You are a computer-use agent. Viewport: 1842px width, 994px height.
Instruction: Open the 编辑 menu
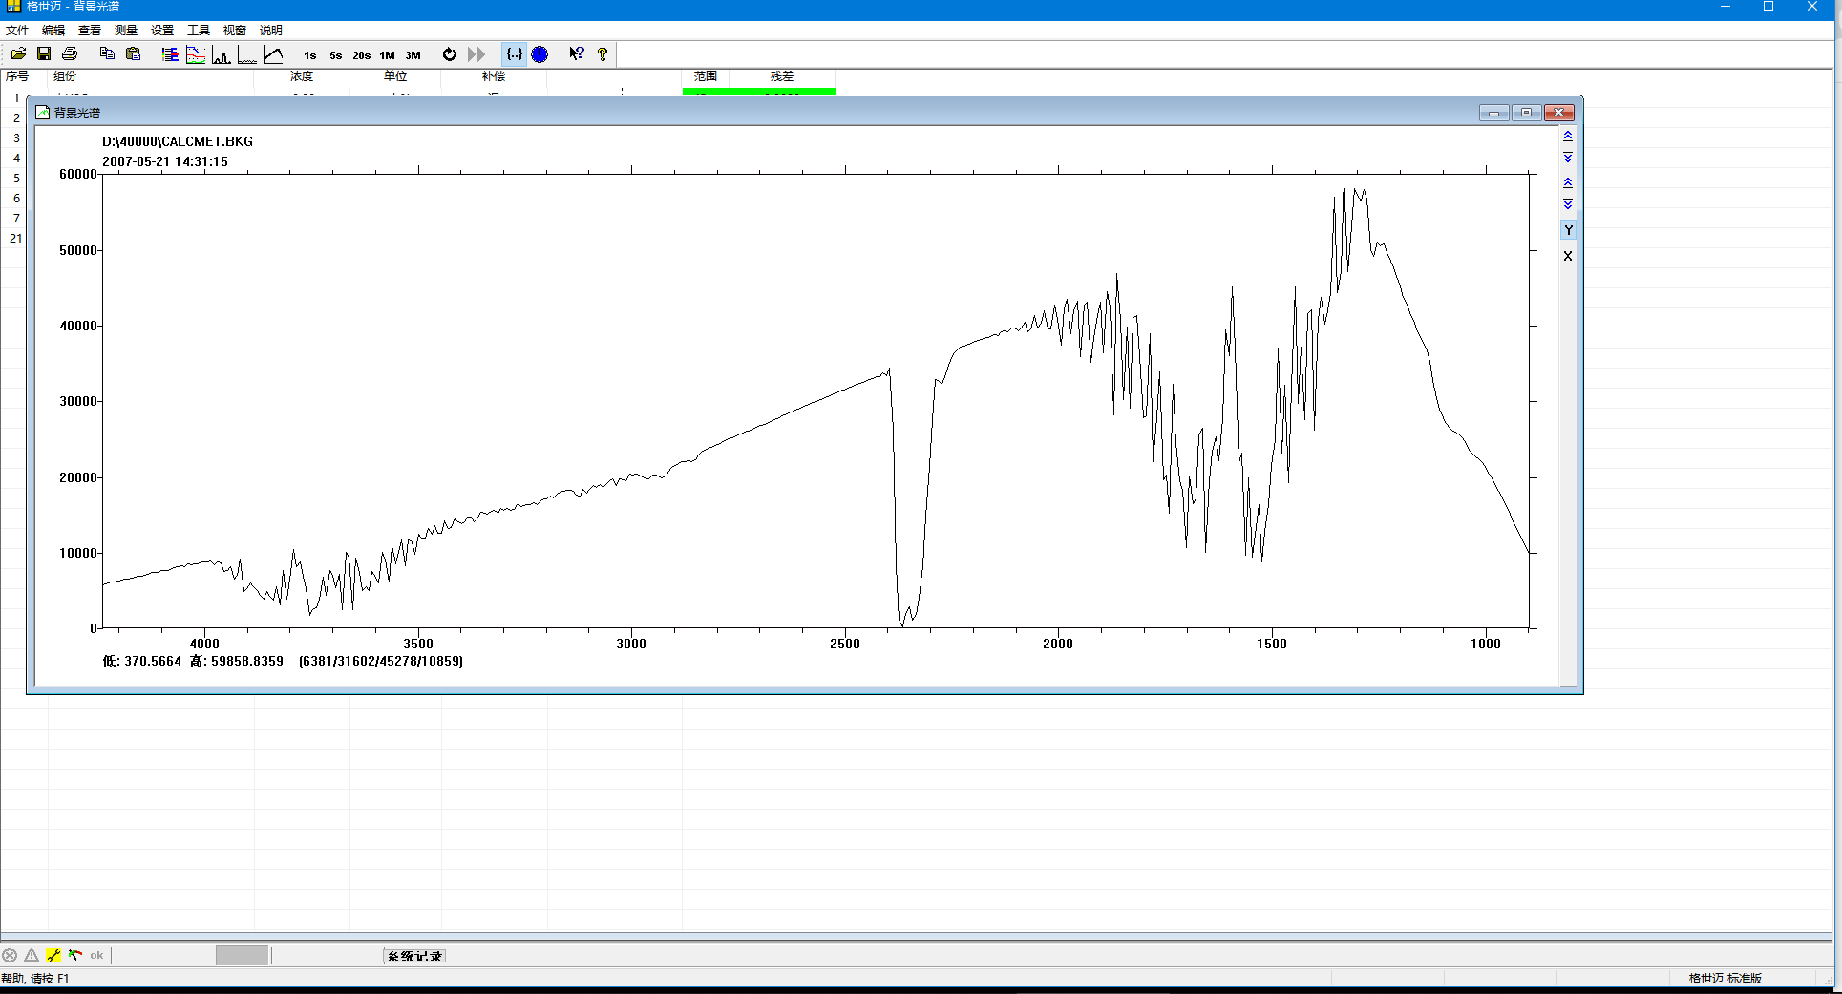tap(53, 31)
